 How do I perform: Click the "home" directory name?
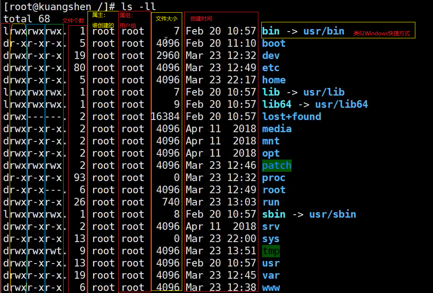click(274, 80)
